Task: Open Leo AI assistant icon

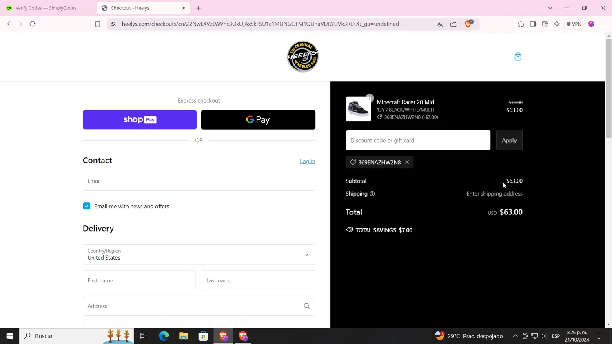Action: 557,24
